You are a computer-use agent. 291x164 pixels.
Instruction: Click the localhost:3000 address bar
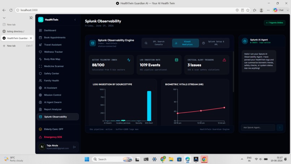point(126,10)
